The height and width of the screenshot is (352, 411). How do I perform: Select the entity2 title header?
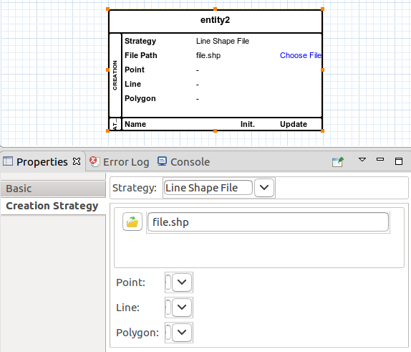216,20
